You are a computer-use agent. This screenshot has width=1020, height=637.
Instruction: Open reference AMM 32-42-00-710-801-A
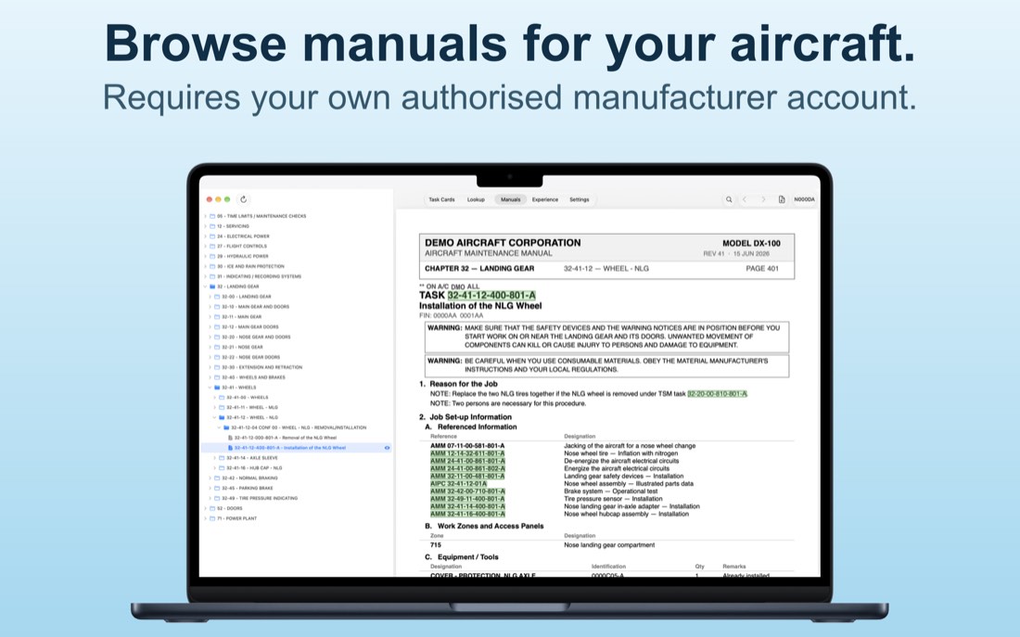click(x=467, y=491)
